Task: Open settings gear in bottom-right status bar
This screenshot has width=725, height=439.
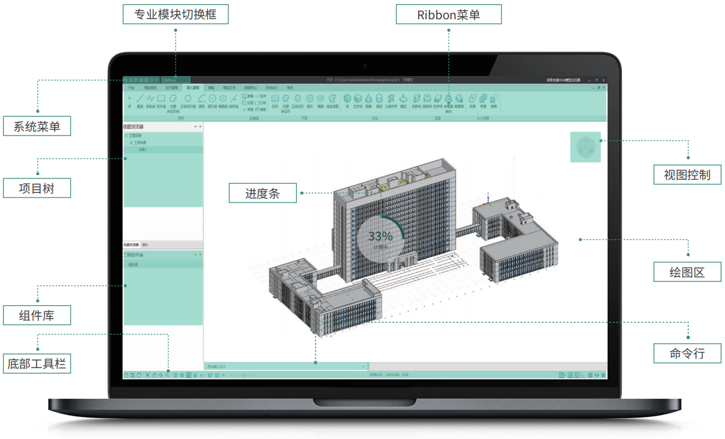Action: click(x=603, y=375)
